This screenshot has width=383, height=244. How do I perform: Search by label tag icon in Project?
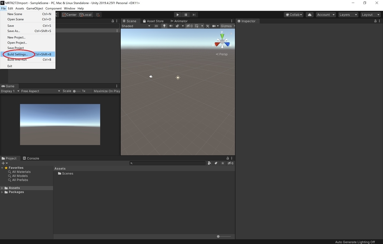pyautogui.click(x=216, y=163)
